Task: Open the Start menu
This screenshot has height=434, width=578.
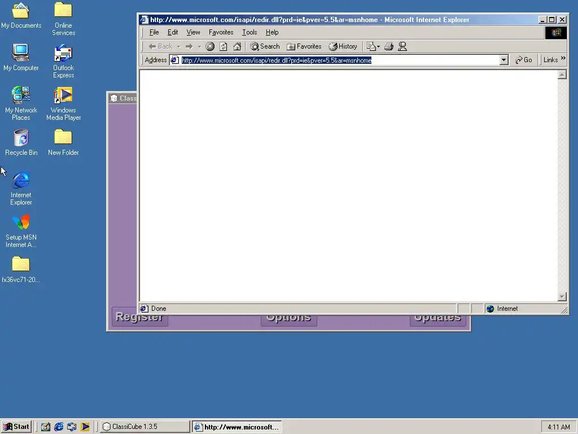Action: (x=16, y=427)
